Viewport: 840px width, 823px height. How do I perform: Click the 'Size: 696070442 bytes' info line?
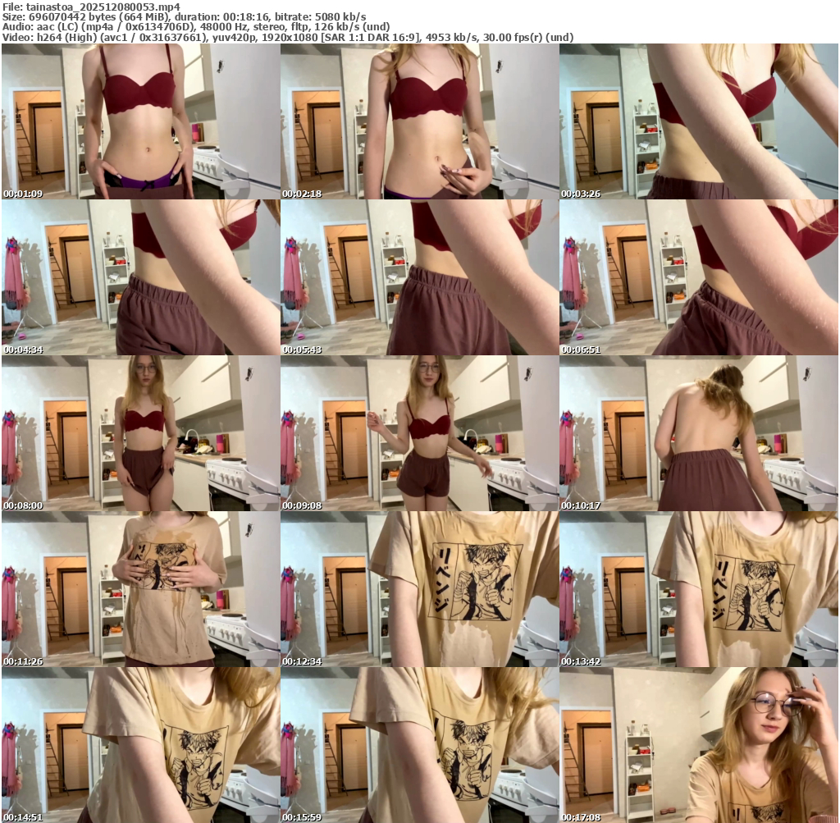185,16
